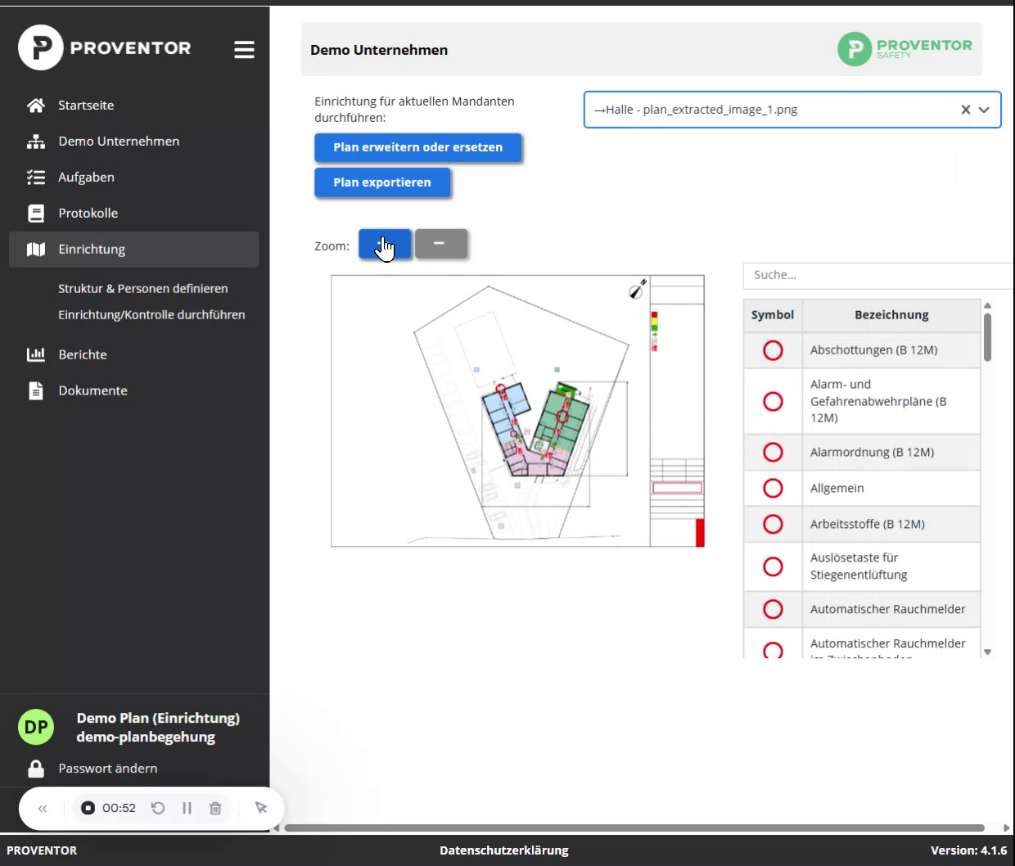1015x866 pixels.
Task: Click the symbol list vertical scrollbar
Action: click(987, 337)
